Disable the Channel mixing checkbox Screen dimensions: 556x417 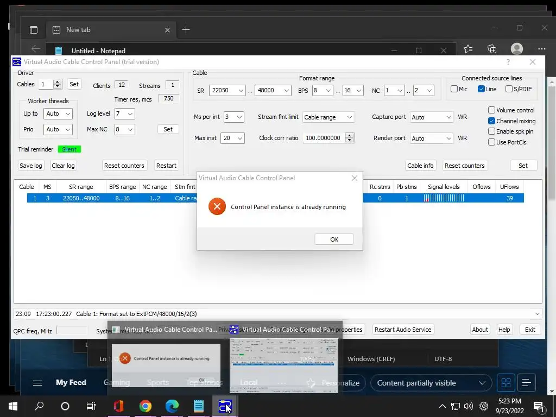491,121
